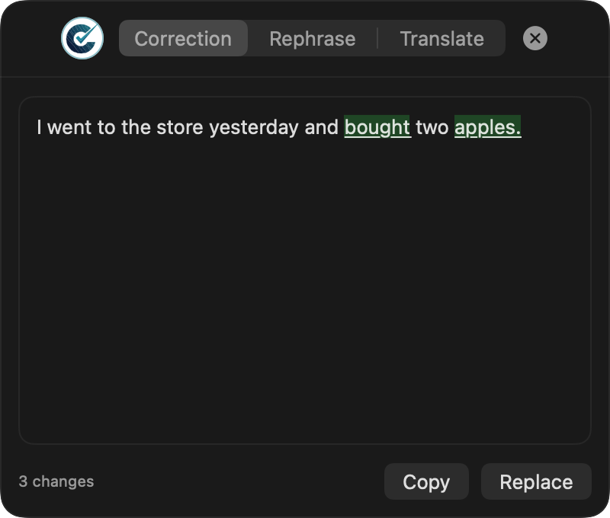
Task: Place the cursor on the word "store"
Action: click(180, 127)
